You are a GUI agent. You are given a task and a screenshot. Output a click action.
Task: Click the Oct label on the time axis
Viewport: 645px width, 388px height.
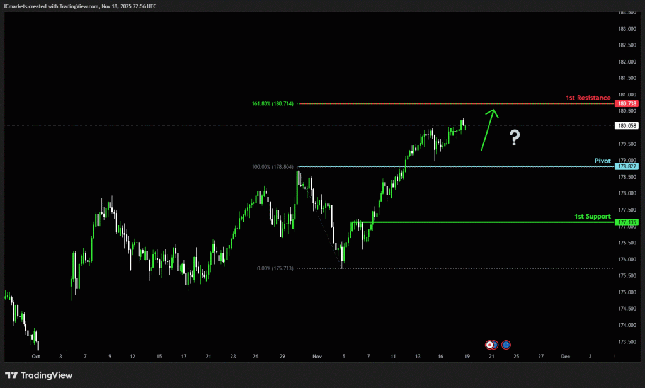pos(36,356)
